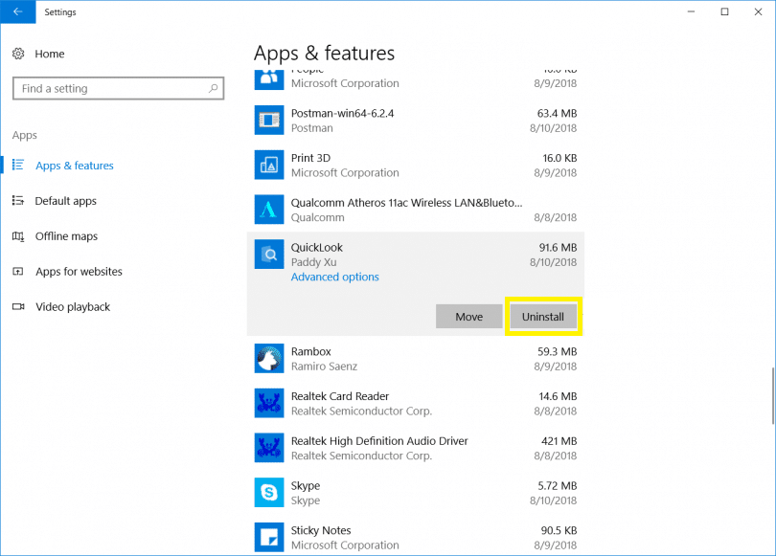Screen dimensions: 776x556
Task: Open Apps & features section
Action: 74,166
